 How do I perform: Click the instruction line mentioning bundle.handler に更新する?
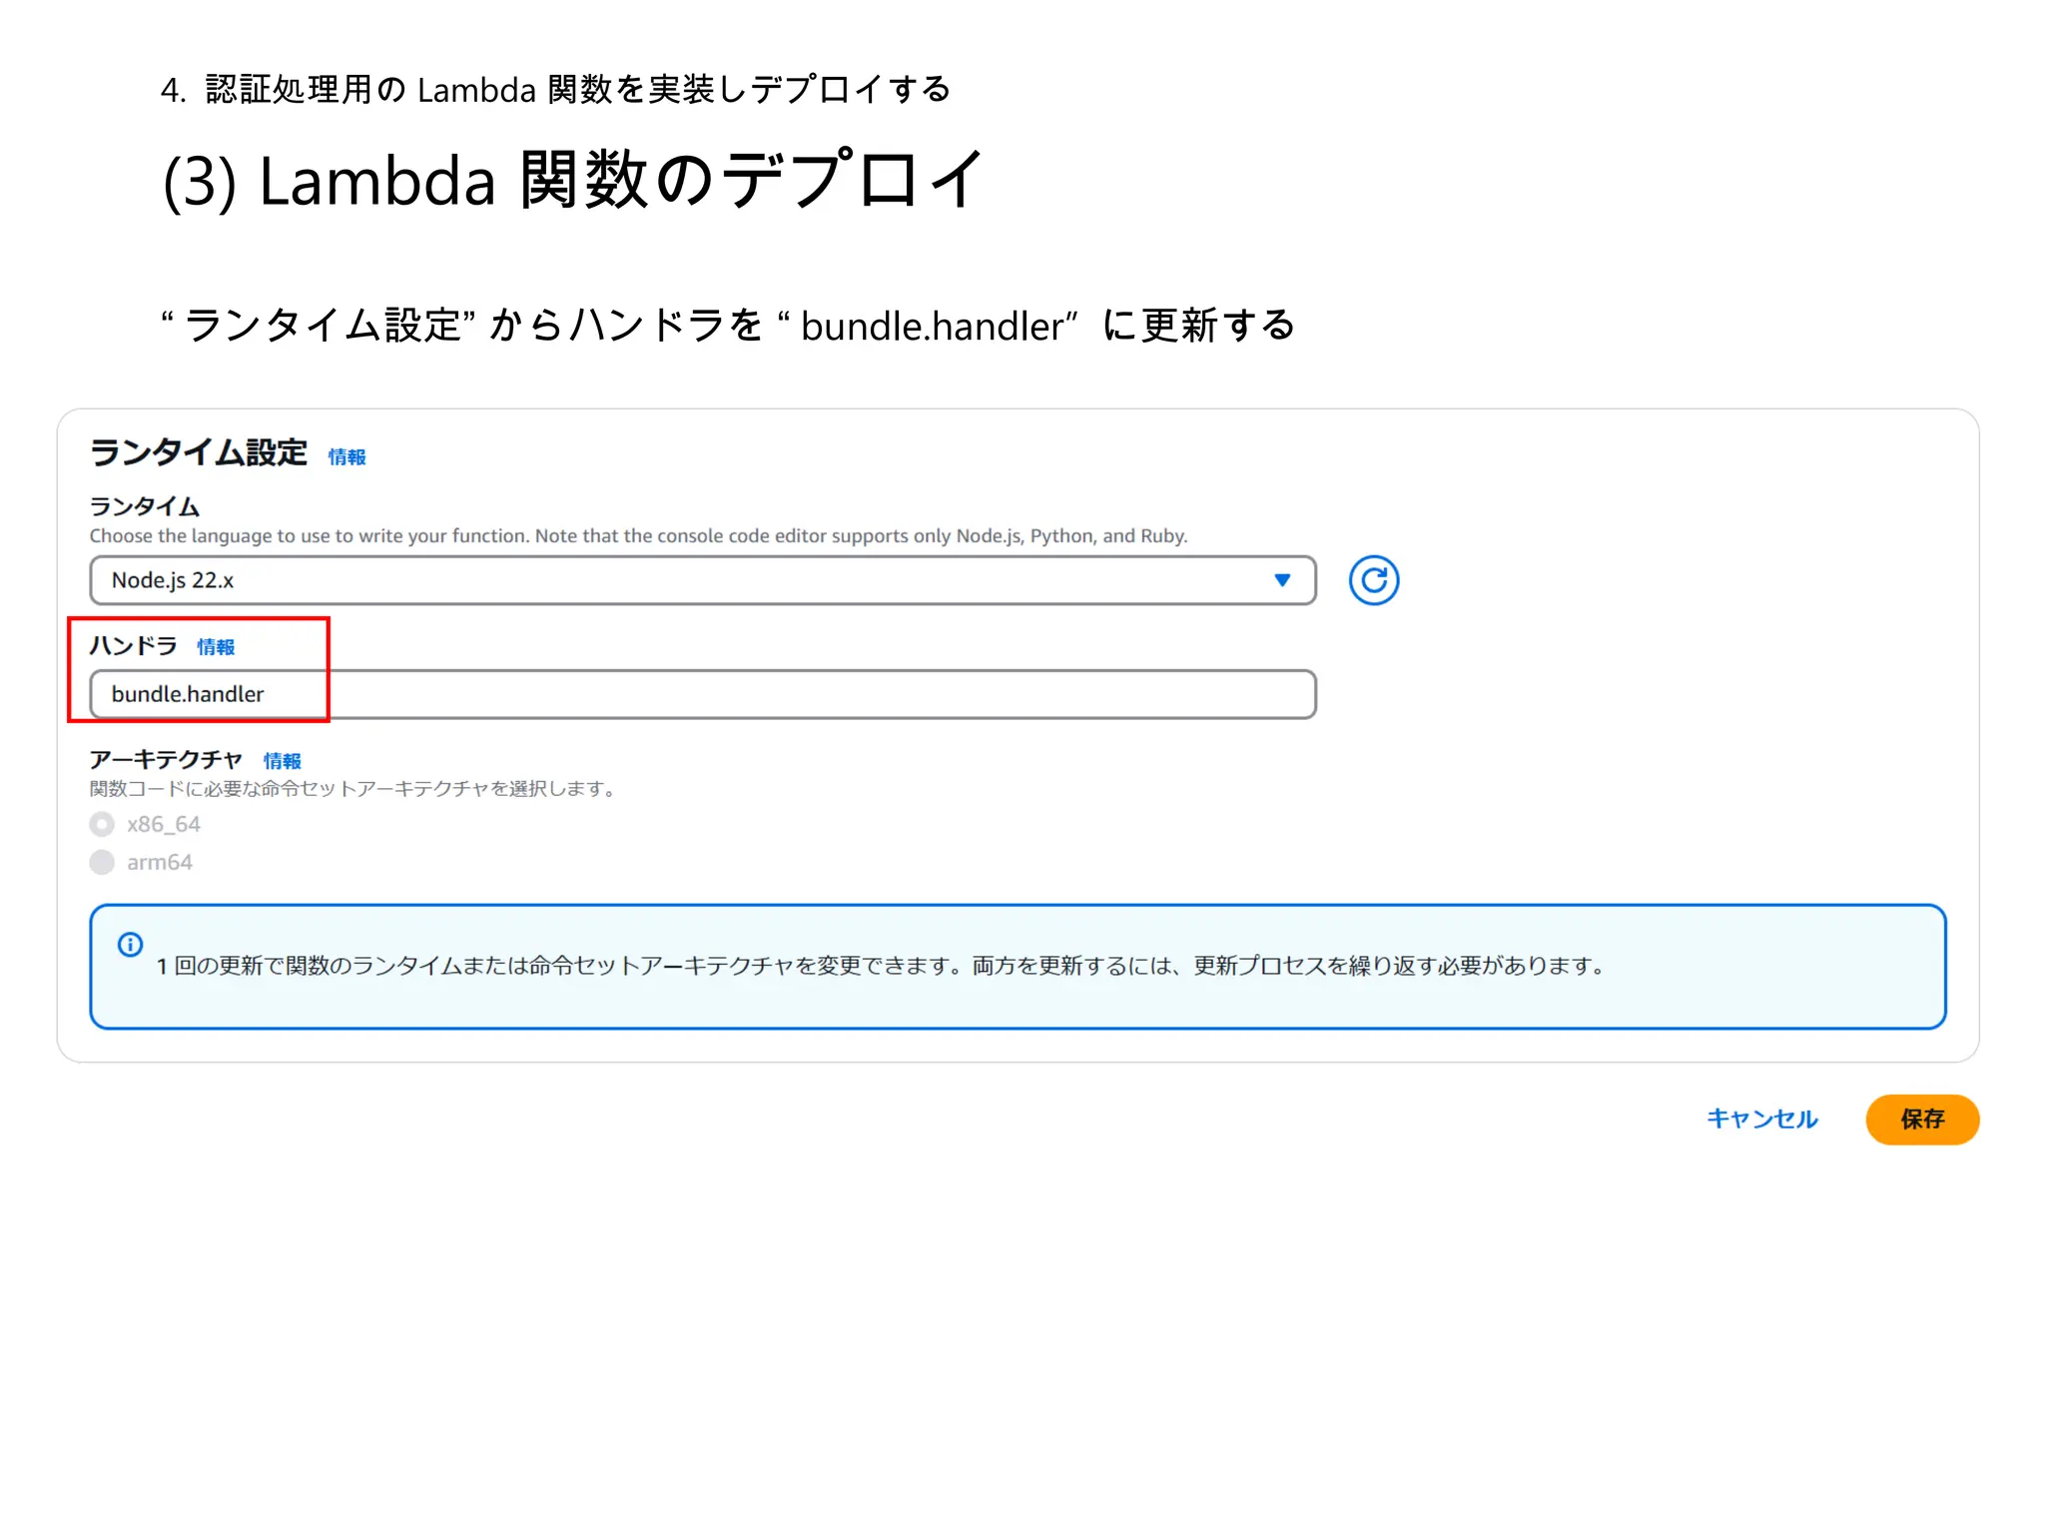pyautogui.click(x=729, y=326)
